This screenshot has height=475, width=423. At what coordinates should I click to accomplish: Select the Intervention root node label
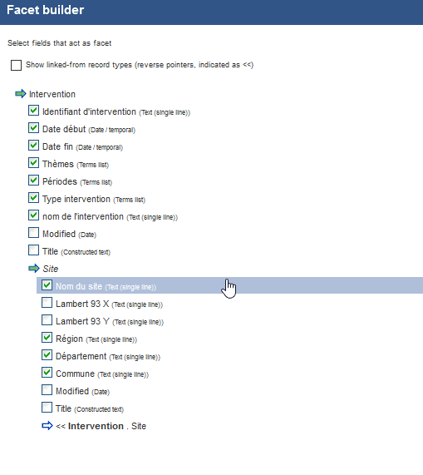coord(52,94)
